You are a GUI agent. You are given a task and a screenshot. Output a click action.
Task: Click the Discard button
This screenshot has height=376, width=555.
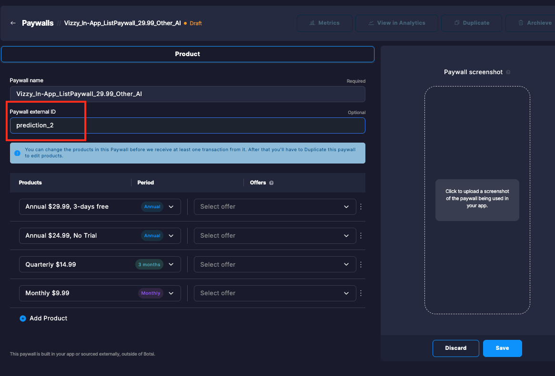455,348
